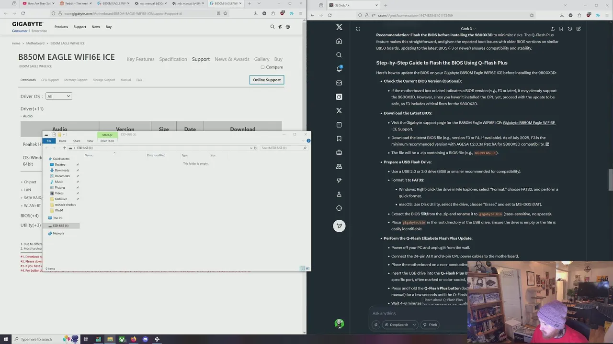Screen dimensions: 613x344
Task: Click Gigabyte region globe icon
Action: click(x=288, y=27)
